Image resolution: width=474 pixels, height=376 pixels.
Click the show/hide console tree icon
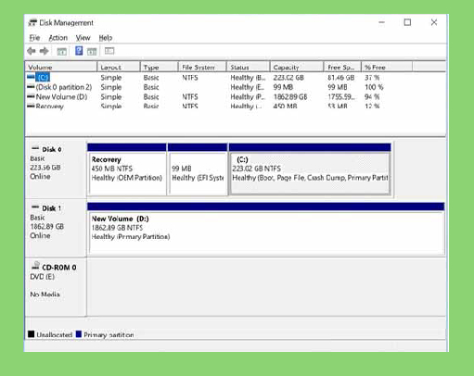[x=62, y=51]
